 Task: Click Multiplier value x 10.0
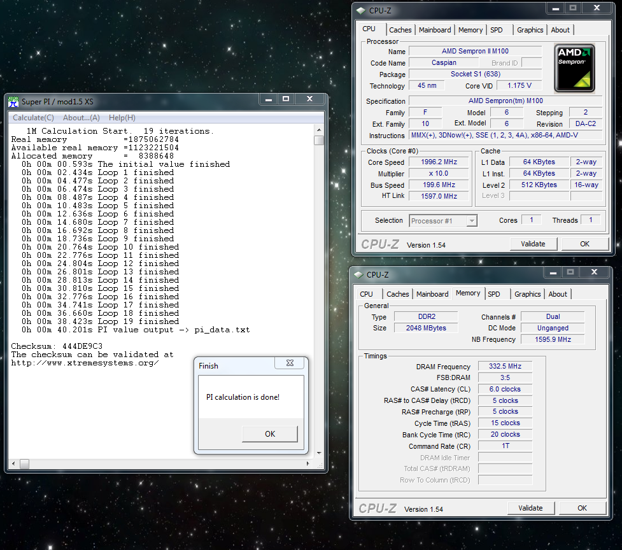tap(439, 174)
